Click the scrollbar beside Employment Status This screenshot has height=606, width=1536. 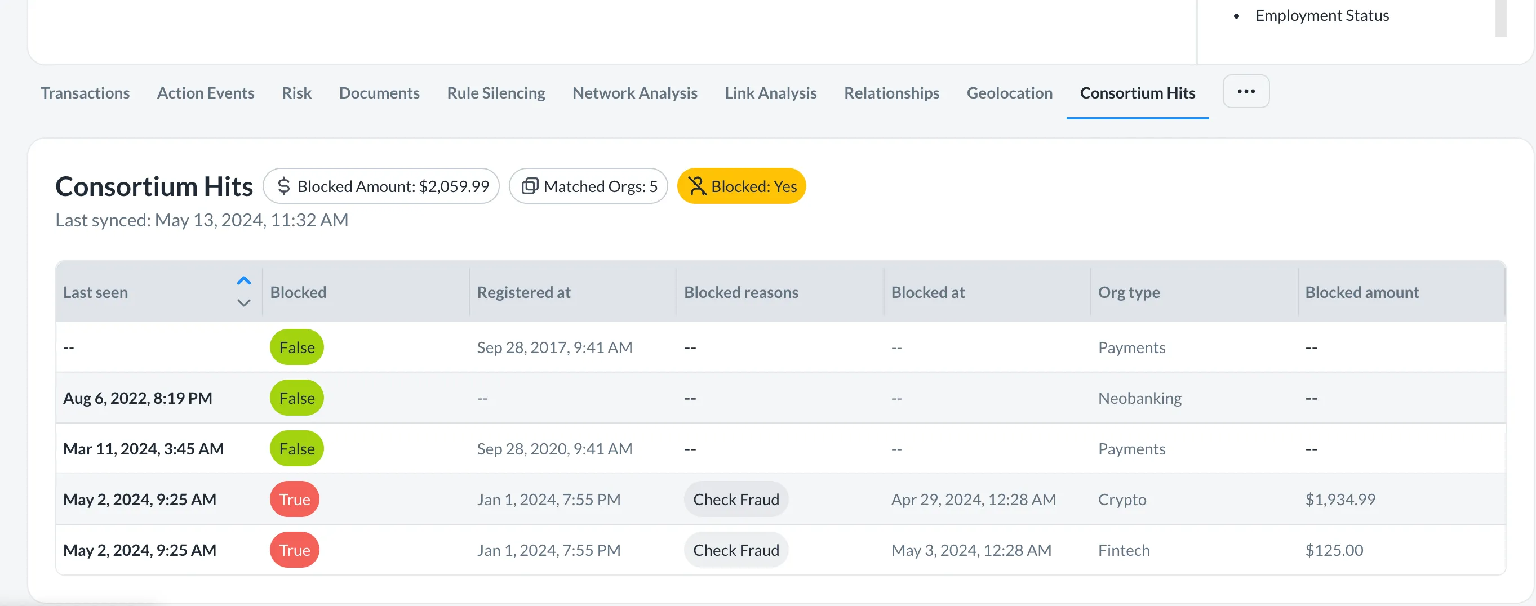click(1501, 18)
